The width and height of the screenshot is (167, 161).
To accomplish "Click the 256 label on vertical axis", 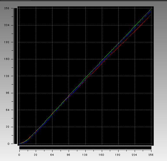I will (7, 8).
